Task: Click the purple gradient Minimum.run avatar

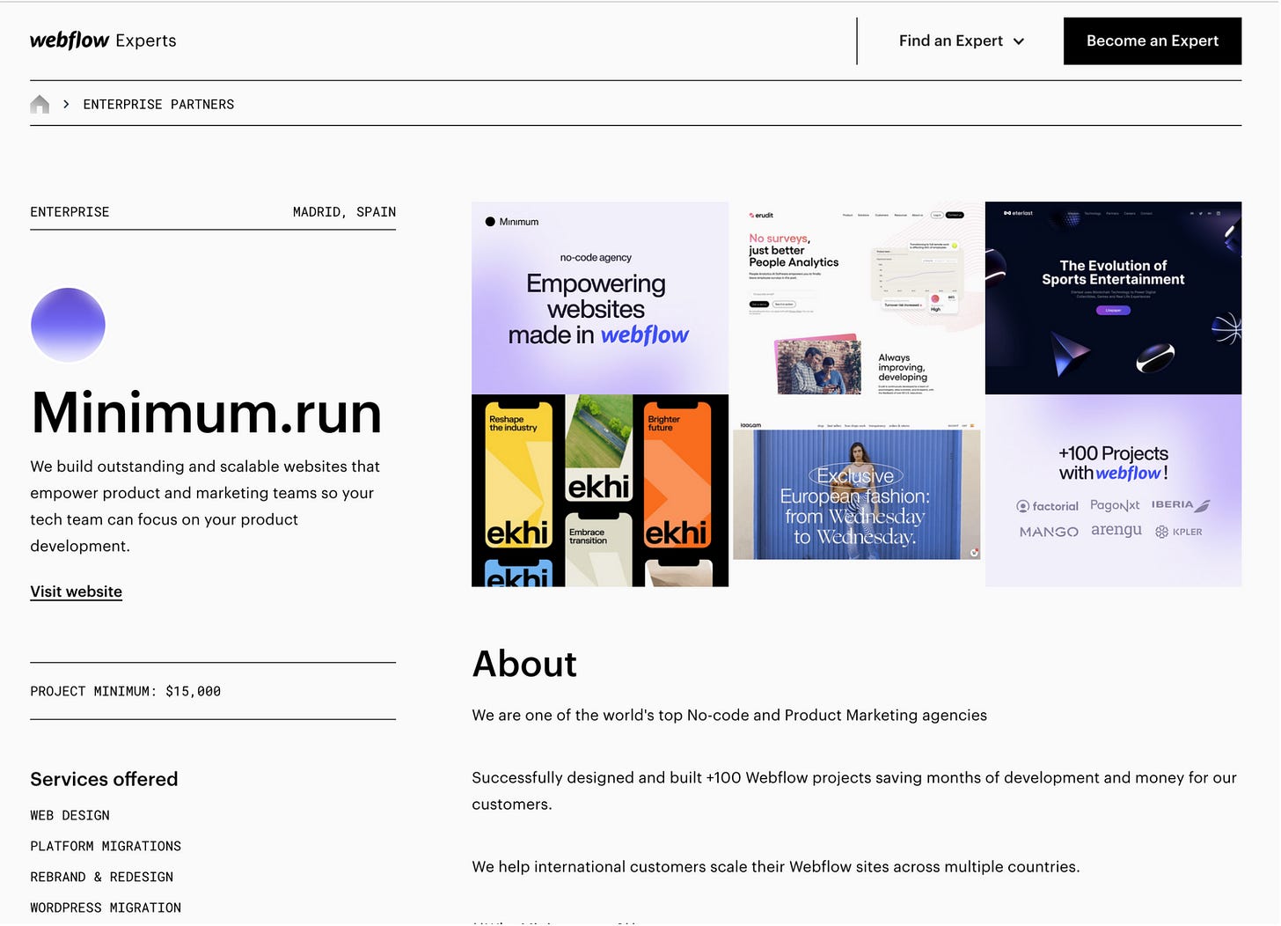Action: pos(68,325)
